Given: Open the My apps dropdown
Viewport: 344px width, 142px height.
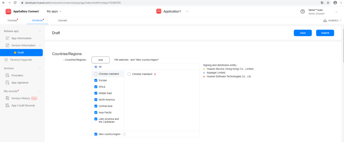Looking at the screenshot, I should (x=54, y=11).
